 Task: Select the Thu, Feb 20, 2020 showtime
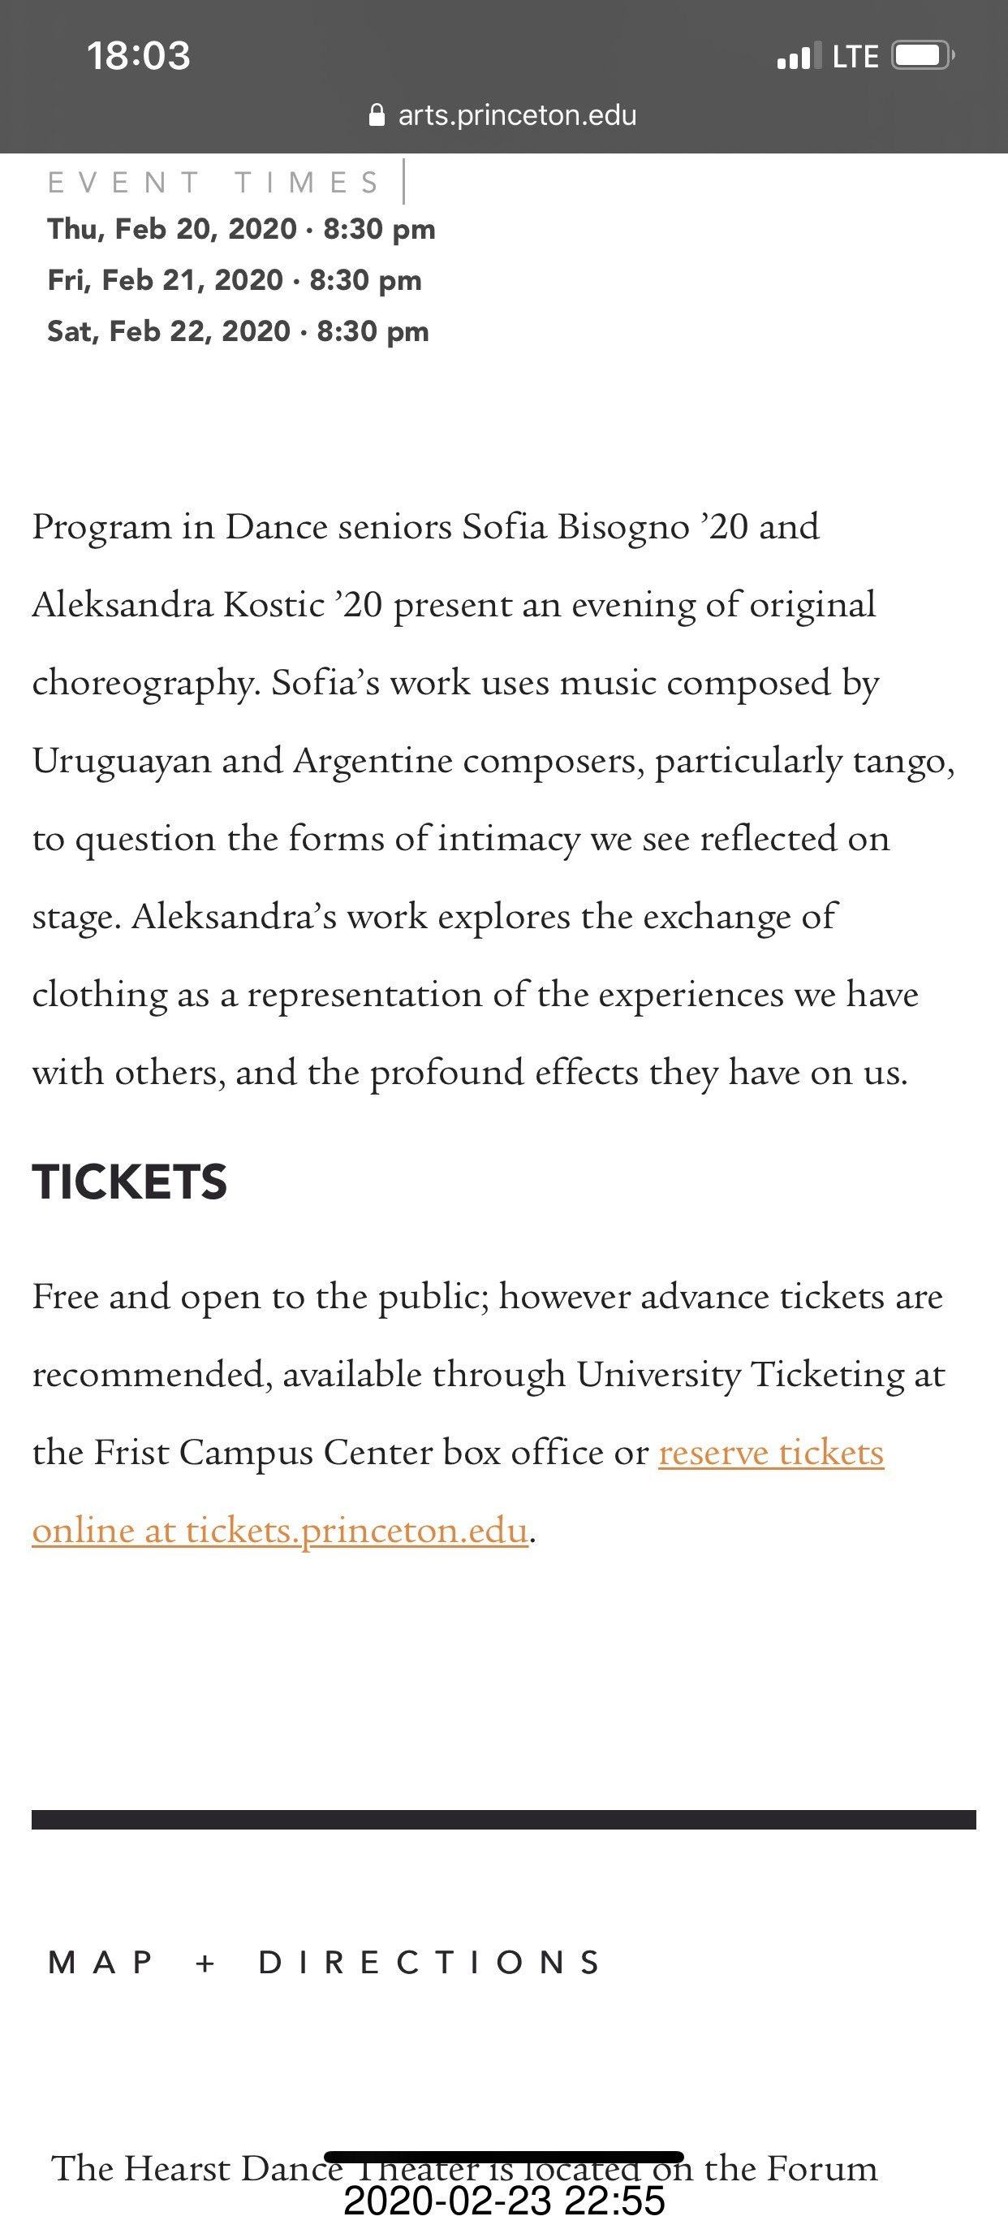(x=242, y=229)
